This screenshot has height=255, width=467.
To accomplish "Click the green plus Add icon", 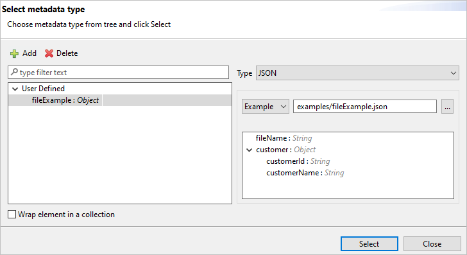I will coord(14,54).
